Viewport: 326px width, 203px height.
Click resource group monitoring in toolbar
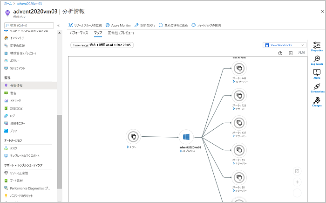pos(85,25)
